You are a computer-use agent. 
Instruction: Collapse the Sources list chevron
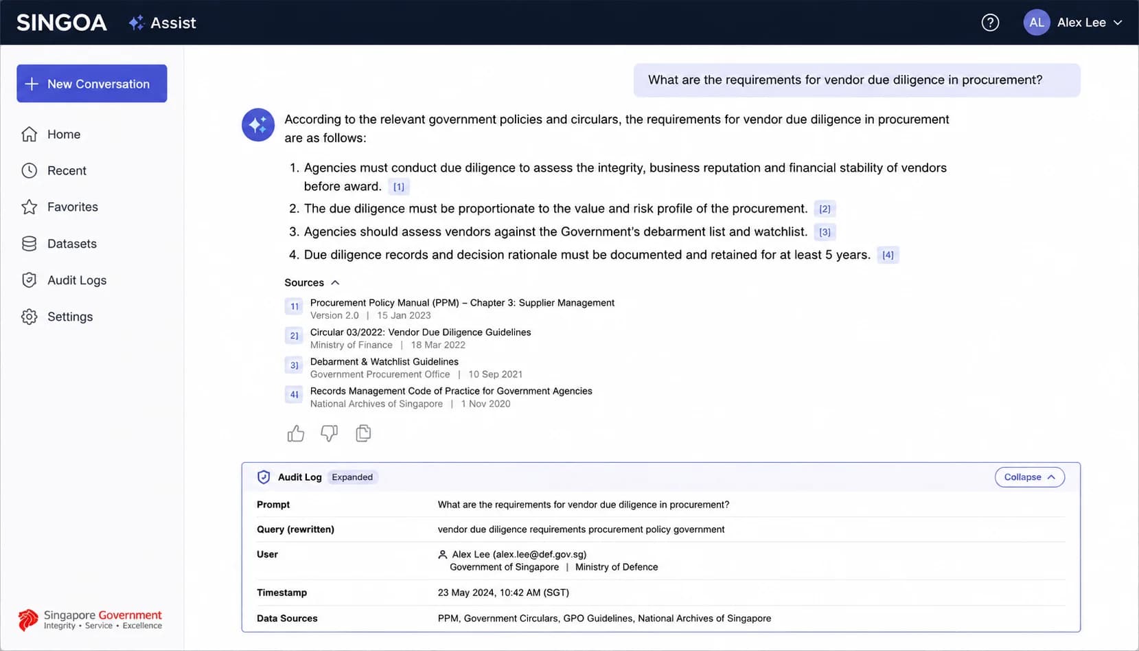tap(335, 283)
